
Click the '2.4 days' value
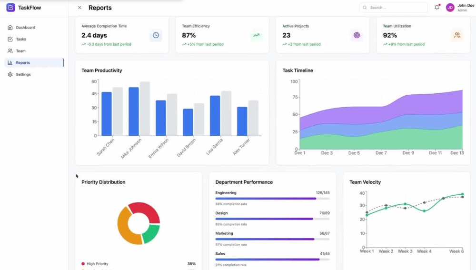[94, 35]
